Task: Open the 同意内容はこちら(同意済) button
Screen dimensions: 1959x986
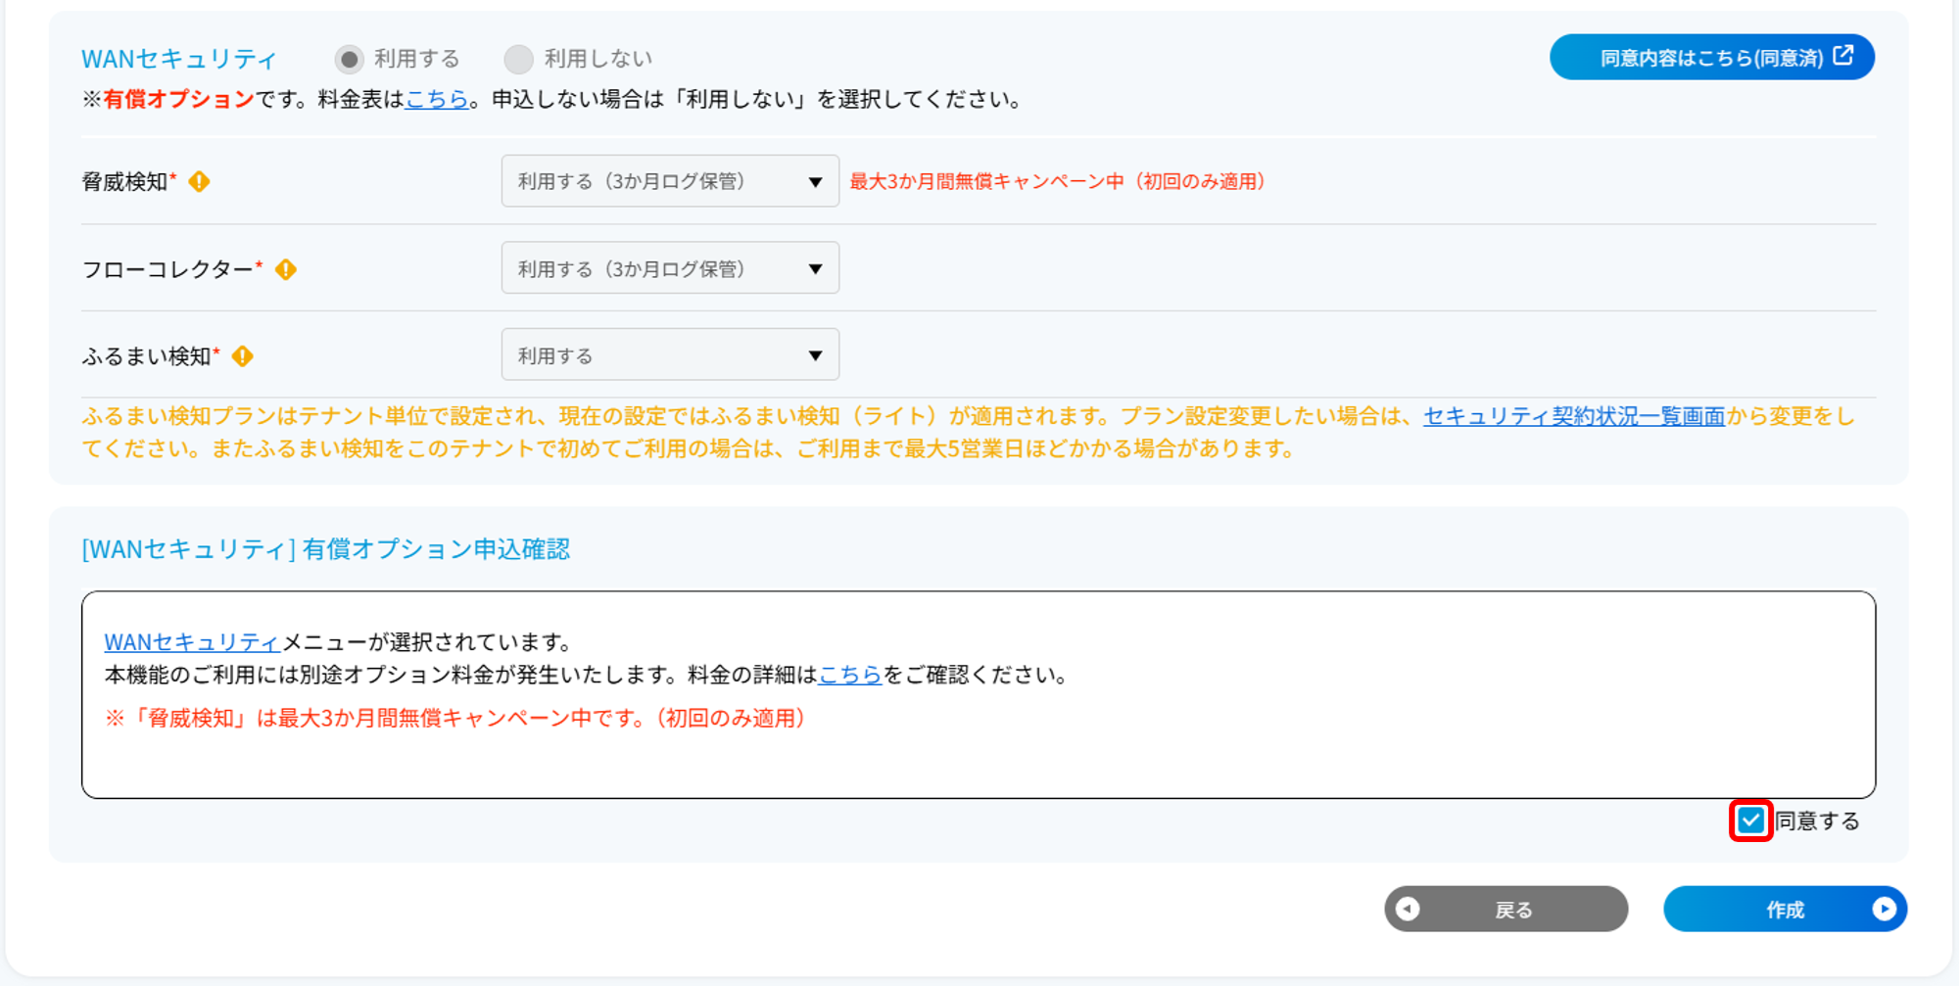Action: [x=1711, y=57]
